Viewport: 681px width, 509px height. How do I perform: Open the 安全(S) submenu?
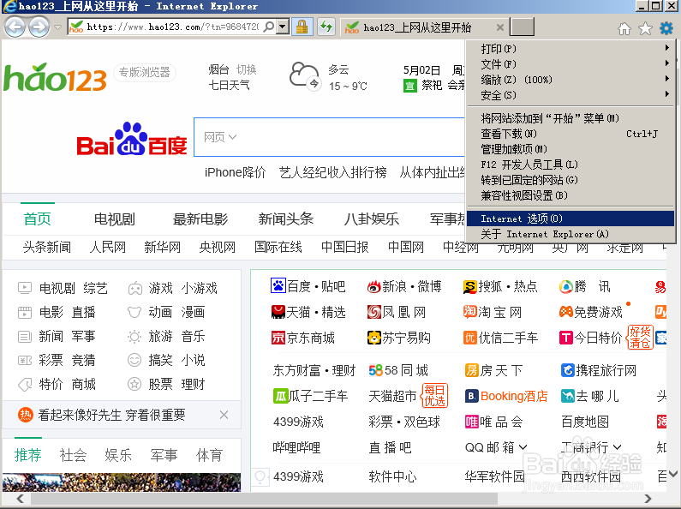click(570, 95)
